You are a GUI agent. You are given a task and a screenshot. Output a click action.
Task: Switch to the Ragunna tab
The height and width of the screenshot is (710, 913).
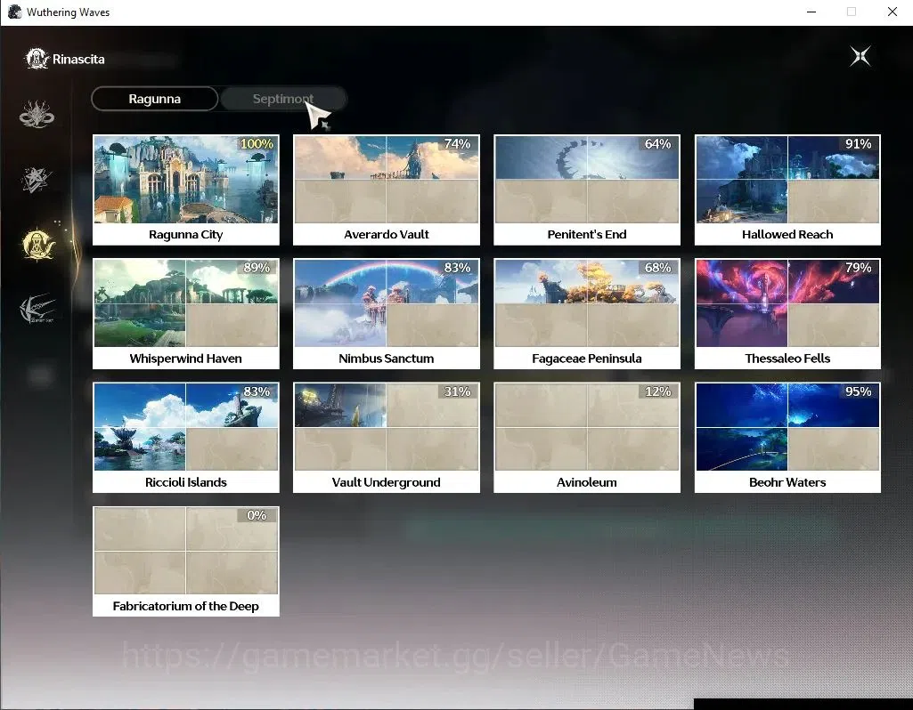[x=155, y=99]
